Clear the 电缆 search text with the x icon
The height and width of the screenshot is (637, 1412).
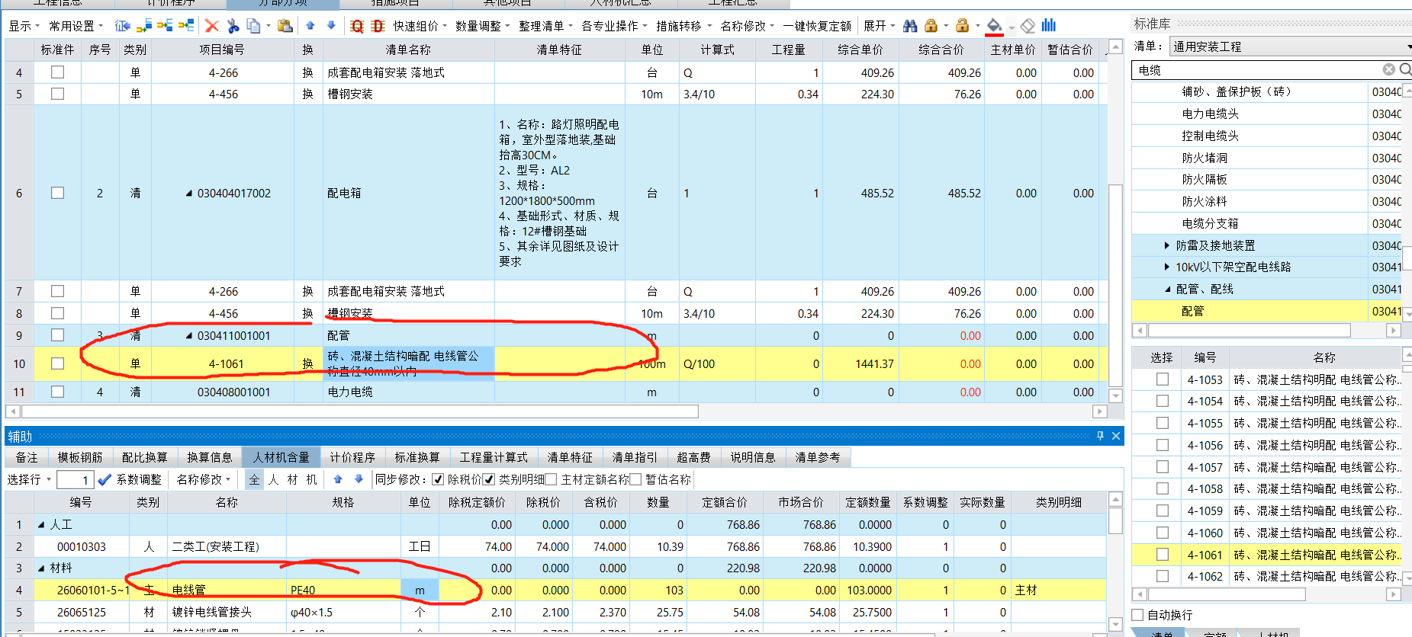(1389, 69)
